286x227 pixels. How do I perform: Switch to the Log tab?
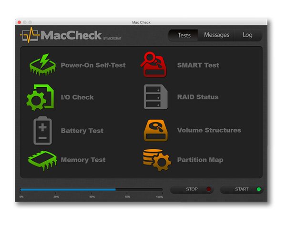coord(247,35)
